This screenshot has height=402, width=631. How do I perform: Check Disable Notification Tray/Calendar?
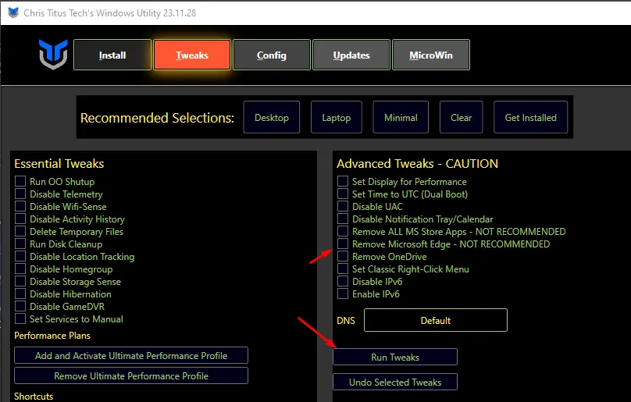tap(343, 219)
